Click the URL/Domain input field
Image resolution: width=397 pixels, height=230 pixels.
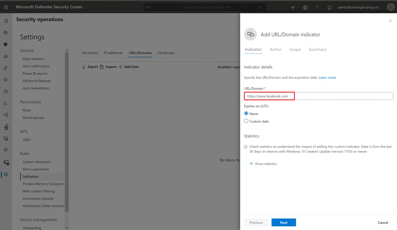318,96
